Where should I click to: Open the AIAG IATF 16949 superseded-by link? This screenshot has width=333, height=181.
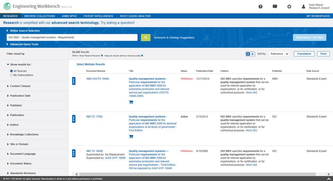pos(115,158)
